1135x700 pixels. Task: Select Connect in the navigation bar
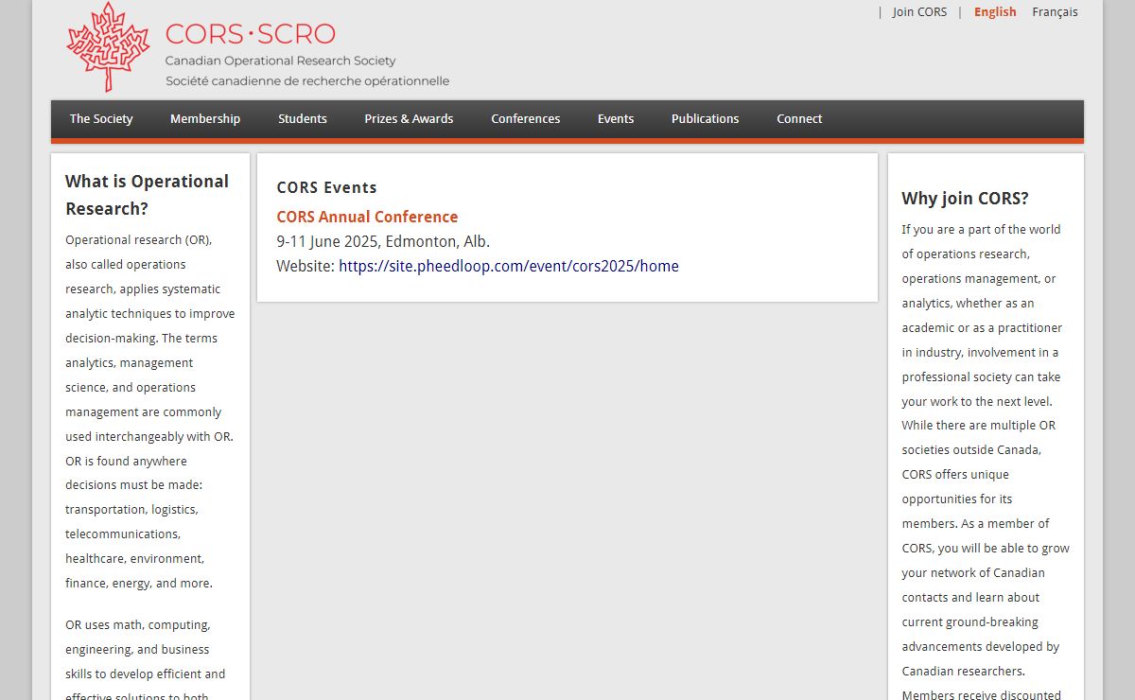[x=799, y=119]
